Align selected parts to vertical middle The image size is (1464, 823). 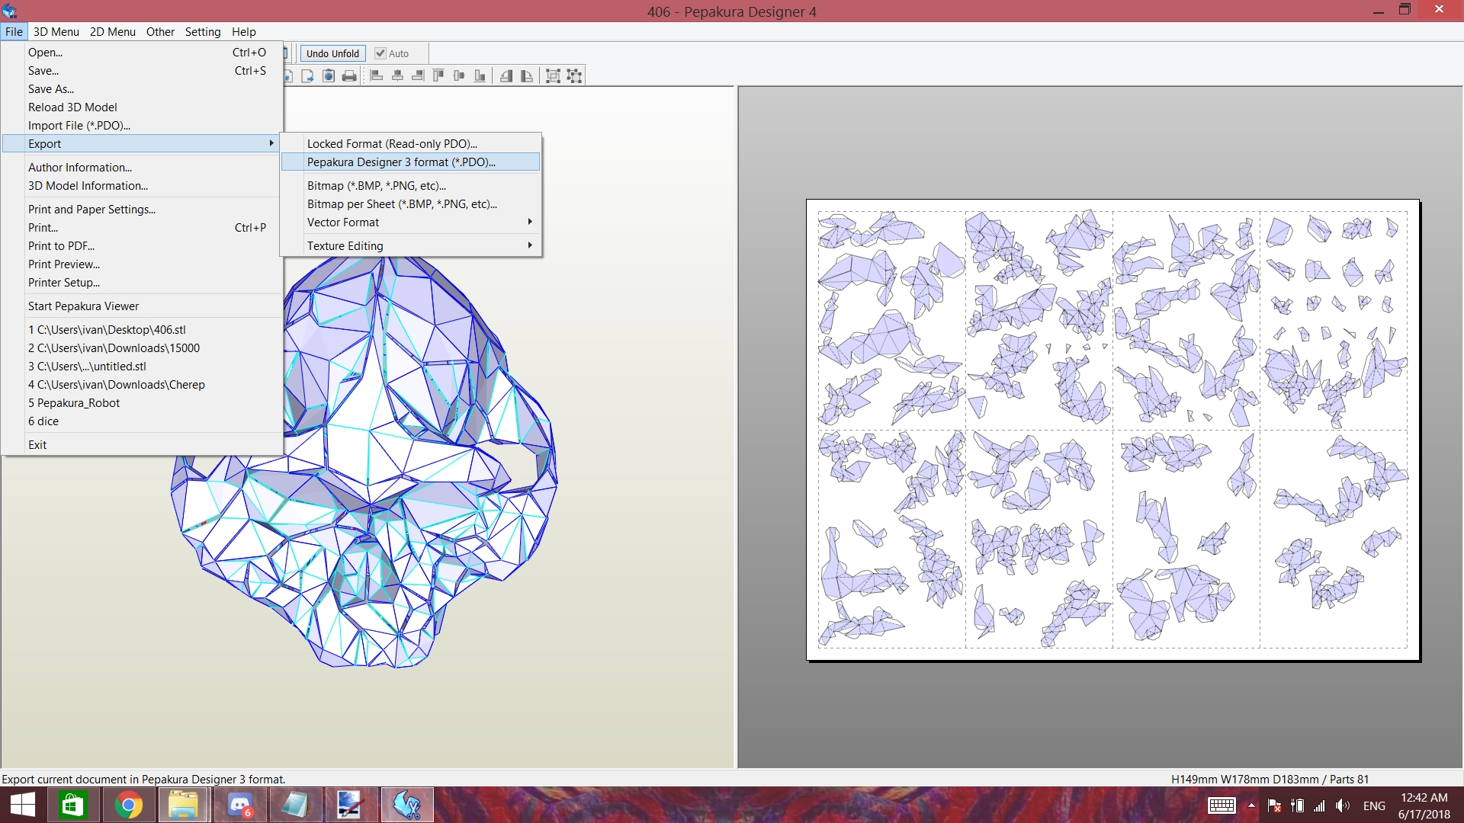pos(459,75)
